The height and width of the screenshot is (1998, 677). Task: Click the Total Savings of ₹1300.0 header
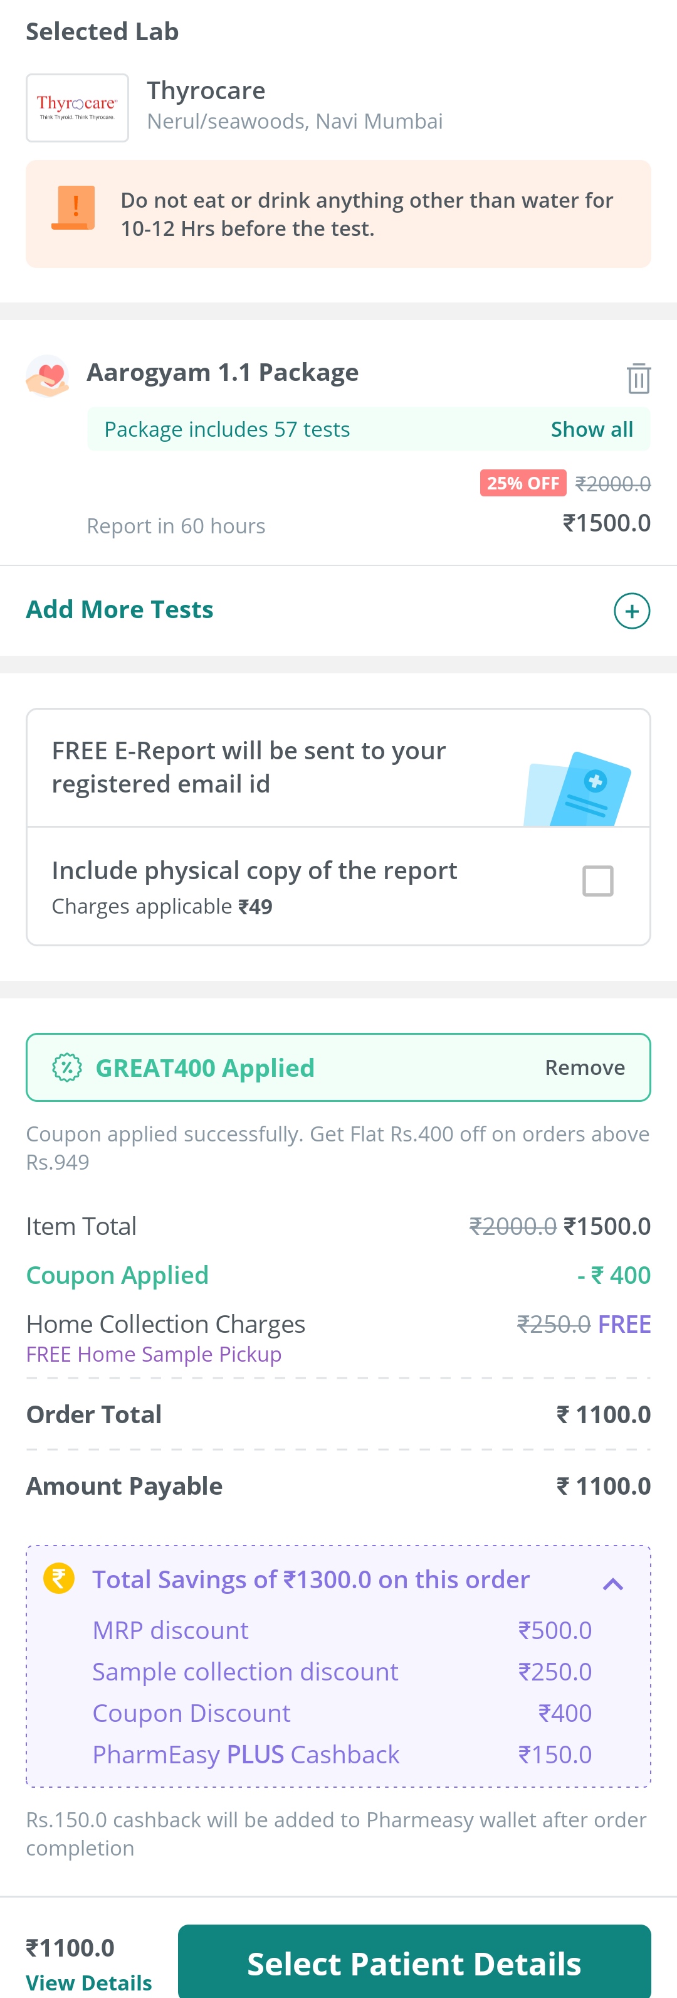click(x=312, y=1579)
